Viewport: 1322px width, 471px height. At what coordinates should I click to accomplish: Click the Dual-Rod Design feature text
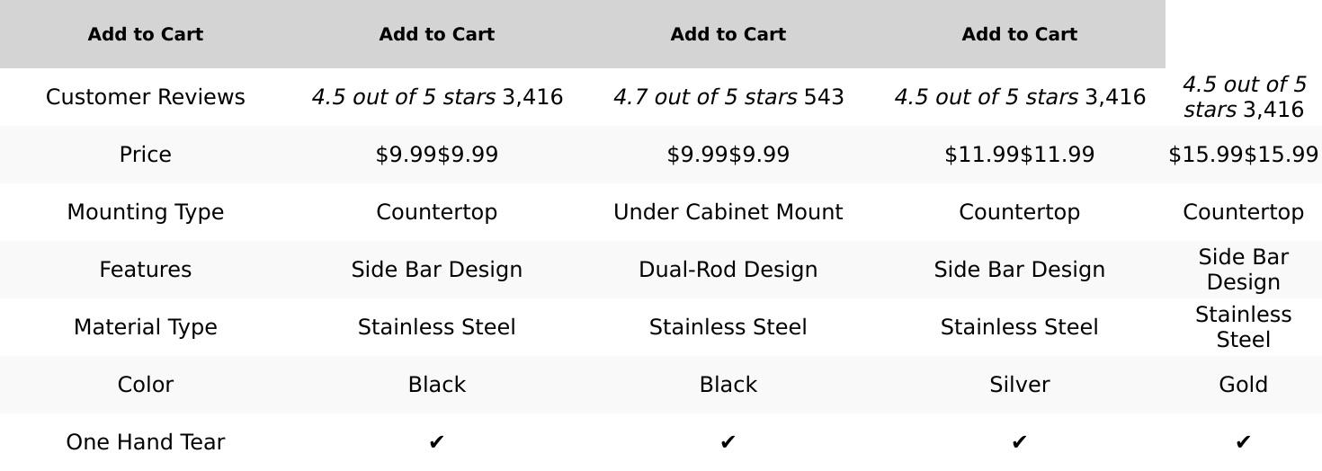[728, 270]
